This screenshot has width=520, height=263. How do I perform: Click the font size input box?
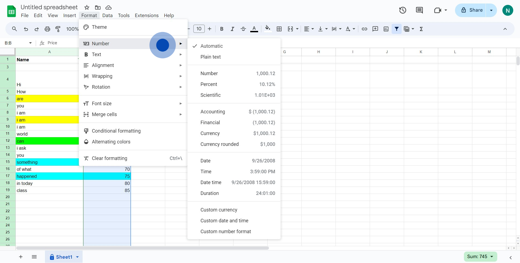click(199, 29)
